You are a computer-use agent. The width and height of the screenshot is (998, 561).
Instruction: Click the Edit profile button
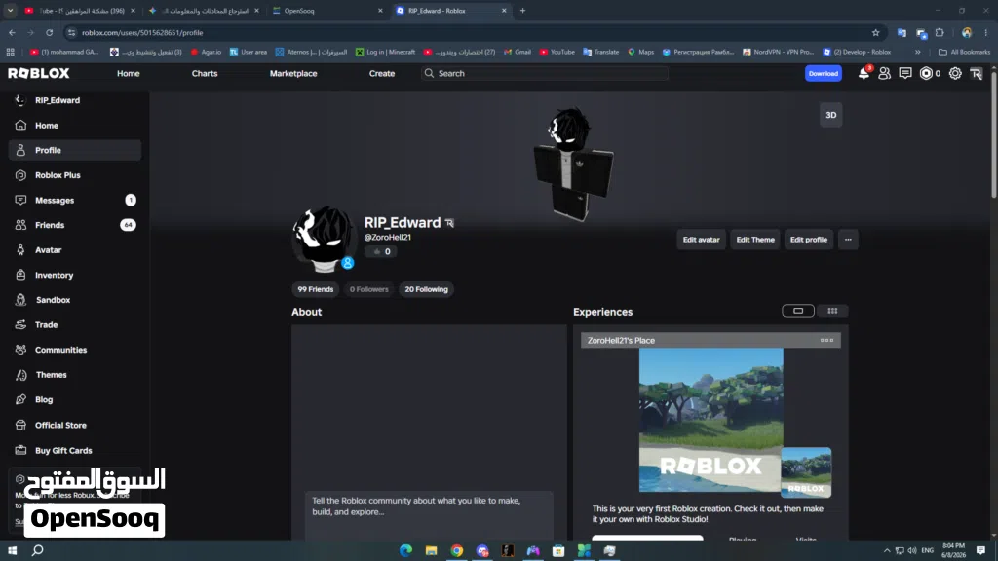[808, 240]
